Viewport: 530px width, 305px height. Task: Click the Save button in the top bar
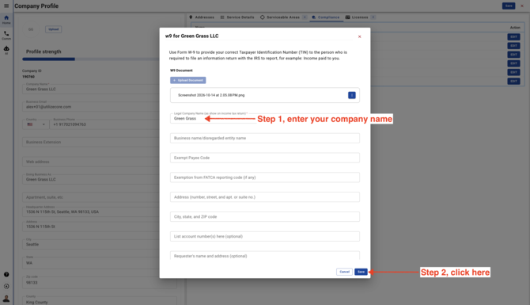tap(509, 6)
